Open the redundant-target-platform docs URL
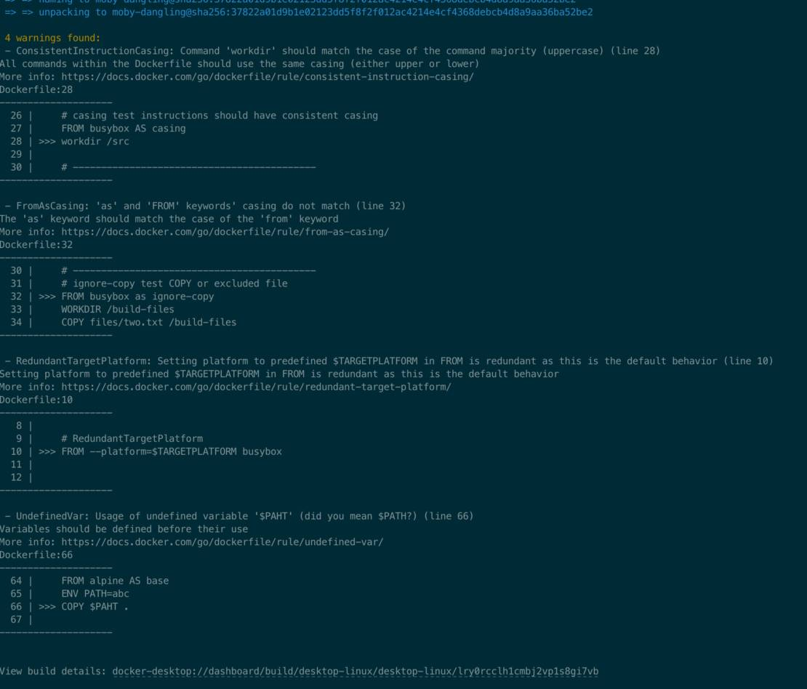807x689 pixels. [256, 387]
